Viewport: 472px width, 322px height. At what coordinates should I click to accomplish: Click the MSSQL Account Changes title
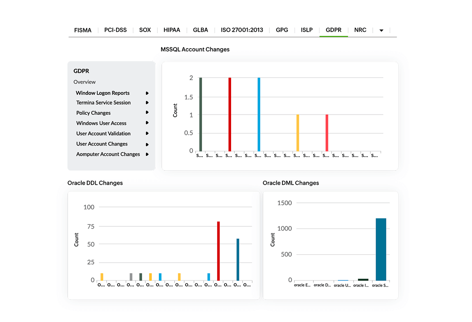click(195, 50)
